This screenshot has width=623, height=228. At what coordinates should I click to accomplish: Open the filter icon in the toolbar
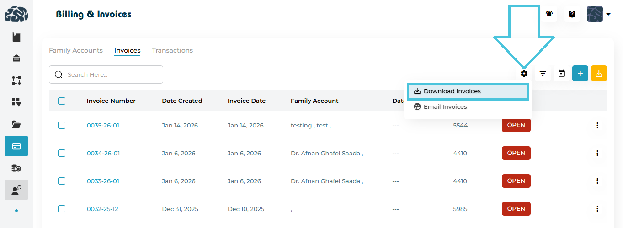[x=543, y=74]
